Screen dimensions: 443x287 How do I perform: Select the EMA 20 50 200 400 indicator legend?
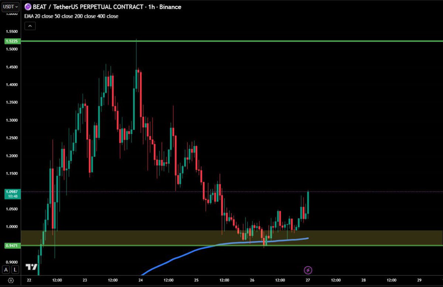click(x=71, y=16)
